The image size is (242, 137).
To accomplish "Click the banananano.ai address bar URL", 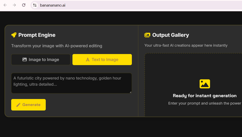I will pos(53,5).
